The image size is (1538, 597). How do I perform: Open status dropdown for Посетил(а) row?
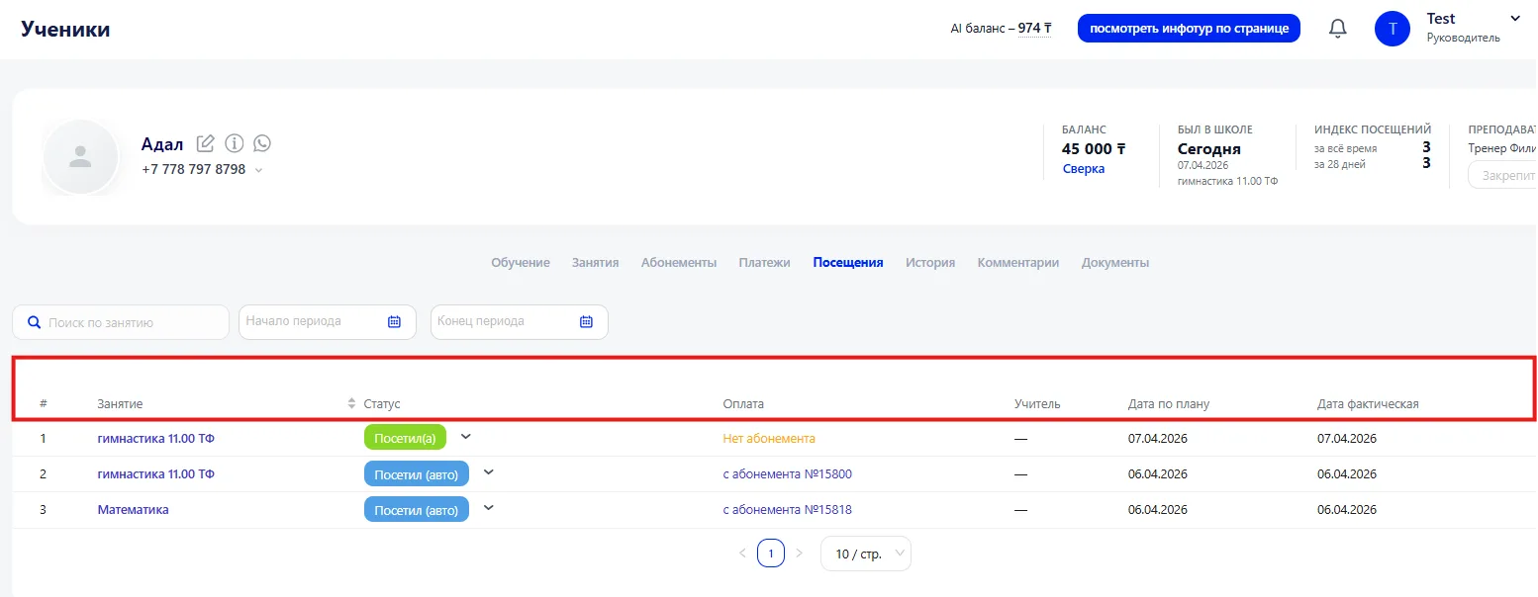[x=466, y=436]
